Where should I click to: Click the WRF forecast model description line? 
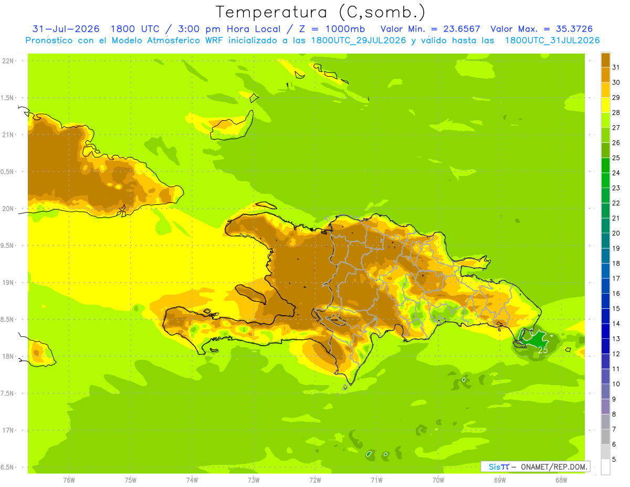tap(312, 40)
